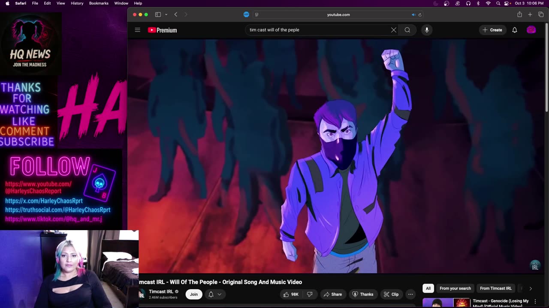This screenshot has height=308, width=549.
Task: Go to YouTube Premium home logo
Action: 162,30
